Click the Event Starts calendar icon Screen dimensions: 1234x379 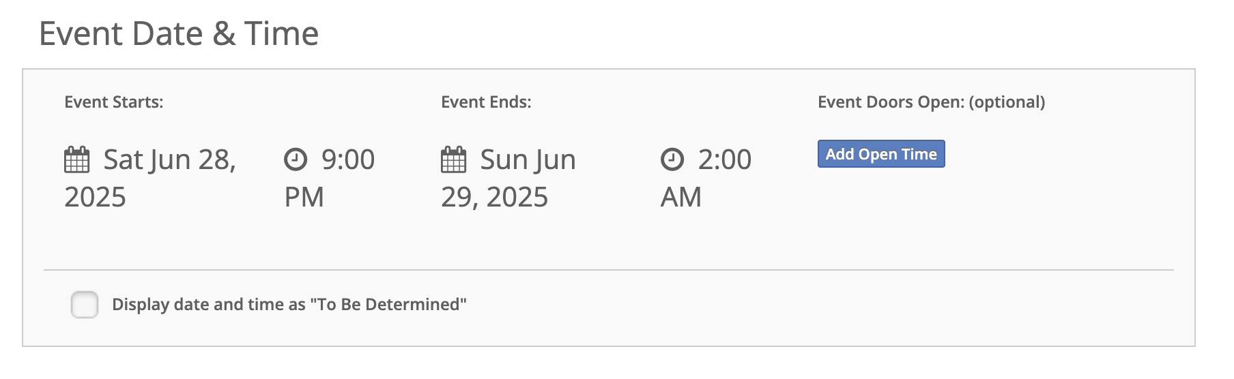(76, 160)
